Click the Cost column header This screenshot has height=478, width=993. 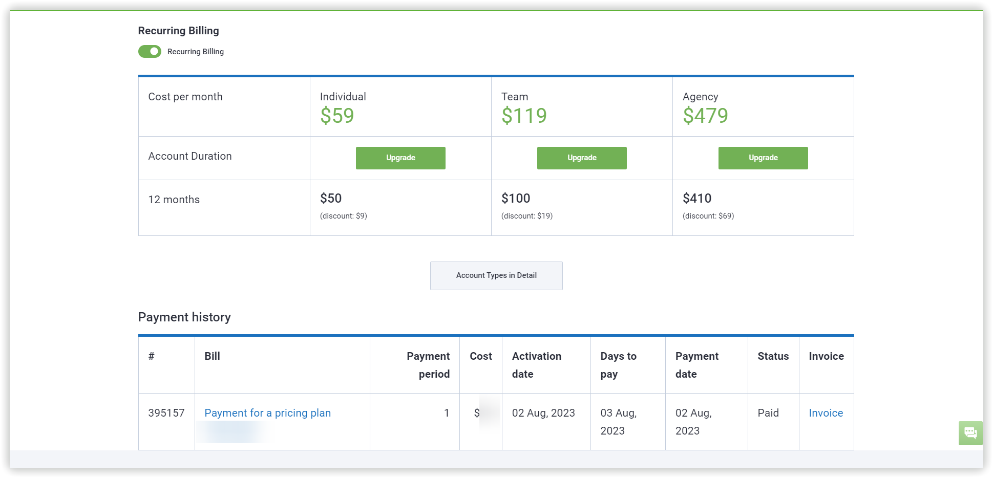coord(481,356)
